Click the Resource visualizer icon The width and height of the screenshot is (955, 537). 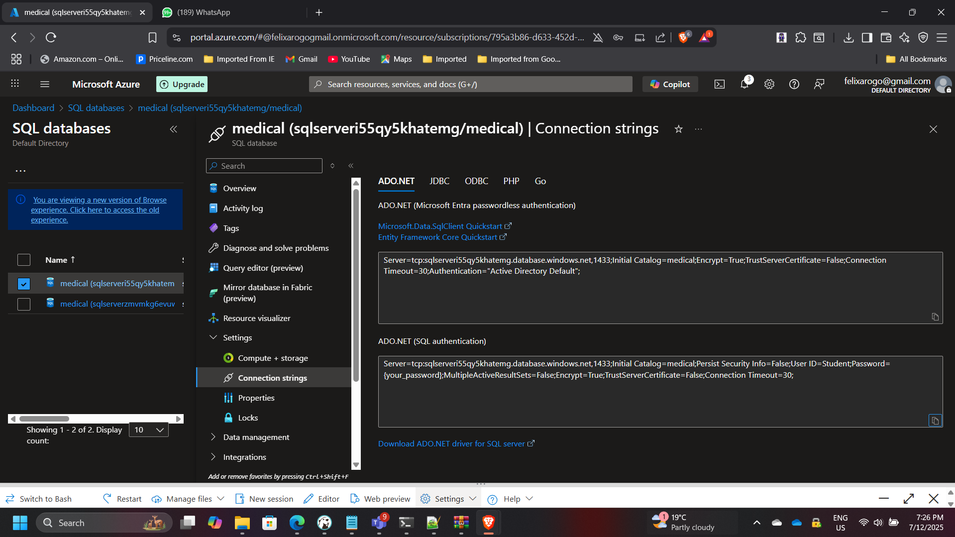pos(213,318)
